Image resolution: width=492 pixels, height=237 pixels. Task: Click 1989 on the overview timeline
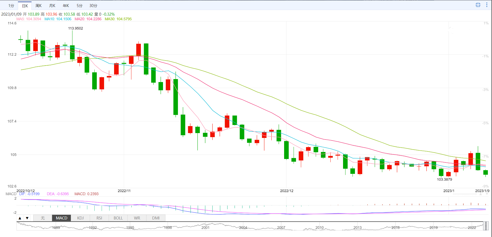[x=56, y=228]
